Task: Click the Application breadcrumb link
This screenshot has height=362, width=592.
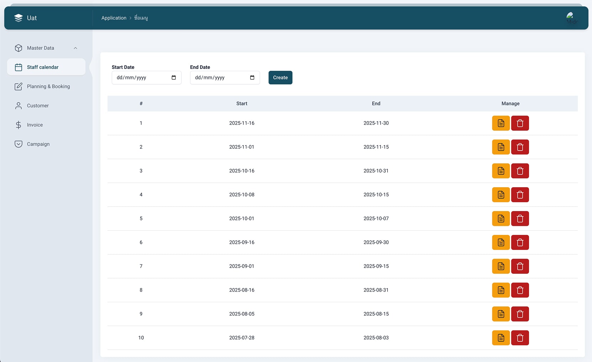Action: click(x=114, y=18)
